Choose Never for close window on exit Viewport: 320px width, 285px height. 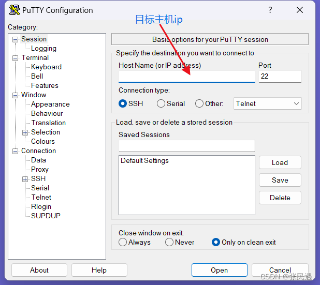tap(169, 242)
